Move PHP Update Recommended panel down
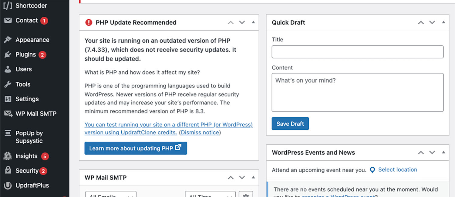The image size is (455, 197). point(242,22)
